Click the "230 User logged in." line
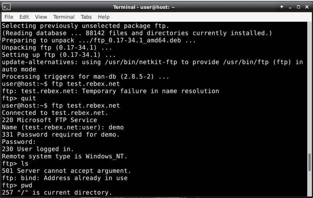The width and height of the screenshot is (313, 198). coord(38,149)
